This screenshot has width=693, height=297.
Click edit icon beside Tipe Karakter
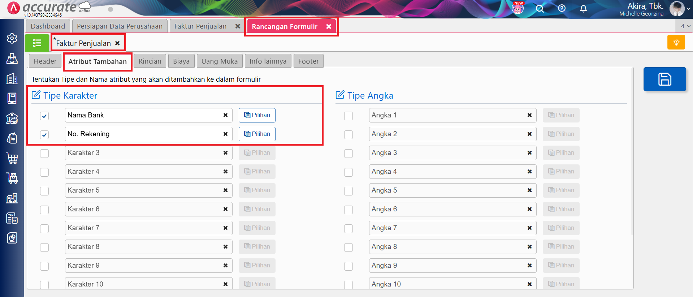36,95
